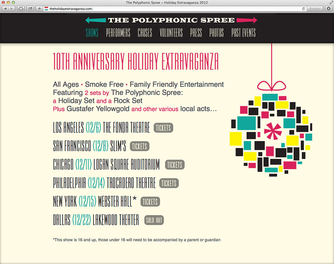
Task: Click the Dallas (12/22) Lakewood Theater text
Action: click(x=96, y=220)
